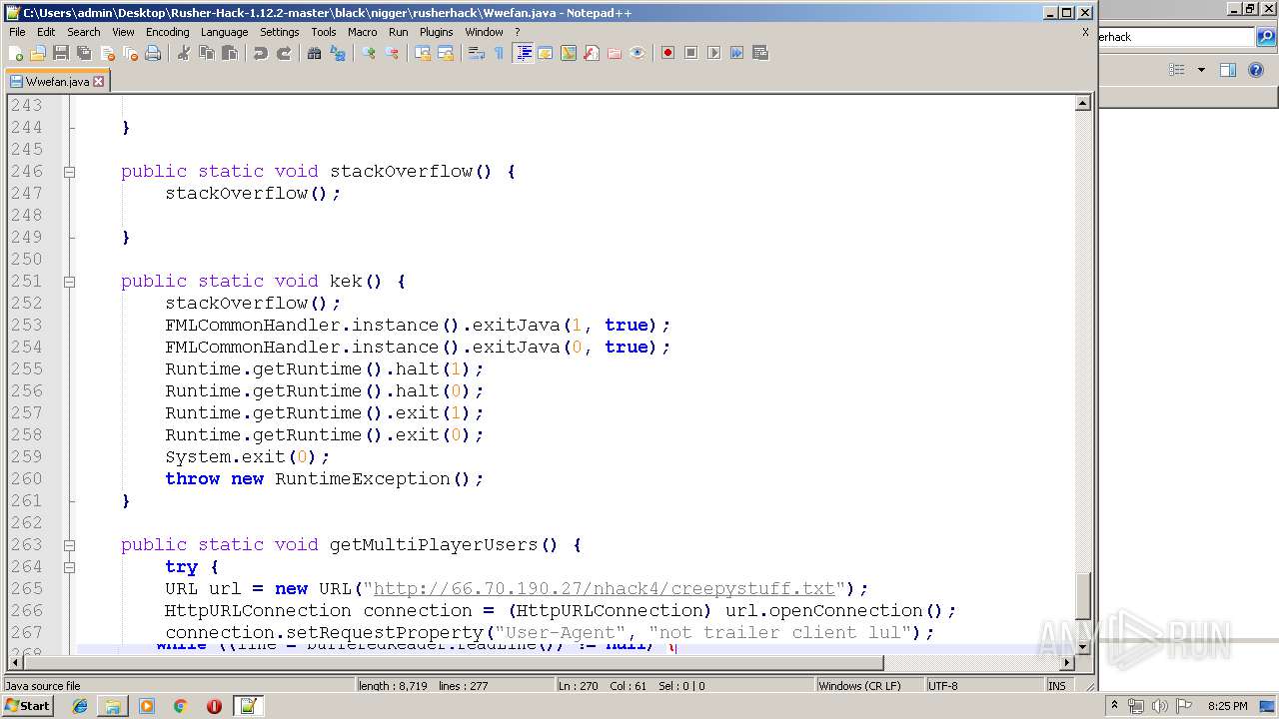
Task: Open Folder as Workspace icon
Action: click(x=615, y=53)
